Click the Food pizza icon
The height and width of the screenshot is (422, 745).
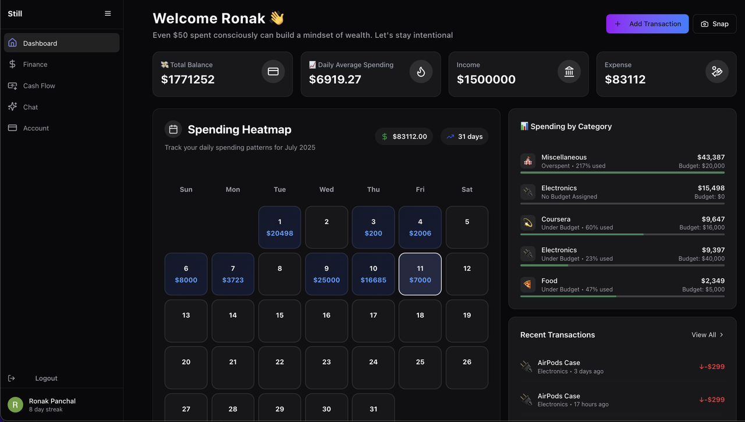point(528,285)
